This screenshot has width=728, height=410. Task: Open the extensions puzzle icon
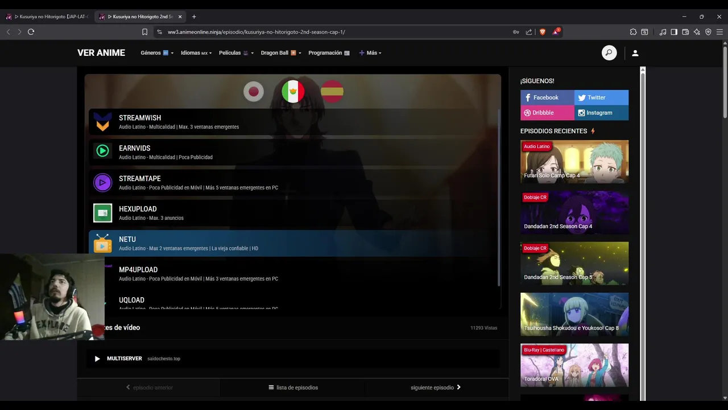click(x=633, y=32)
